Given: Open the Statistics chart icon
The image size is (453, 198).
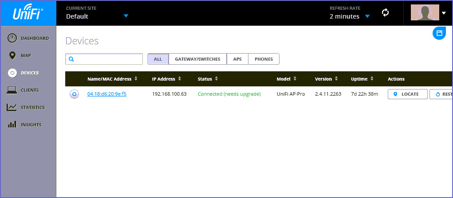Looking at the screenshot, I should 12,107.
